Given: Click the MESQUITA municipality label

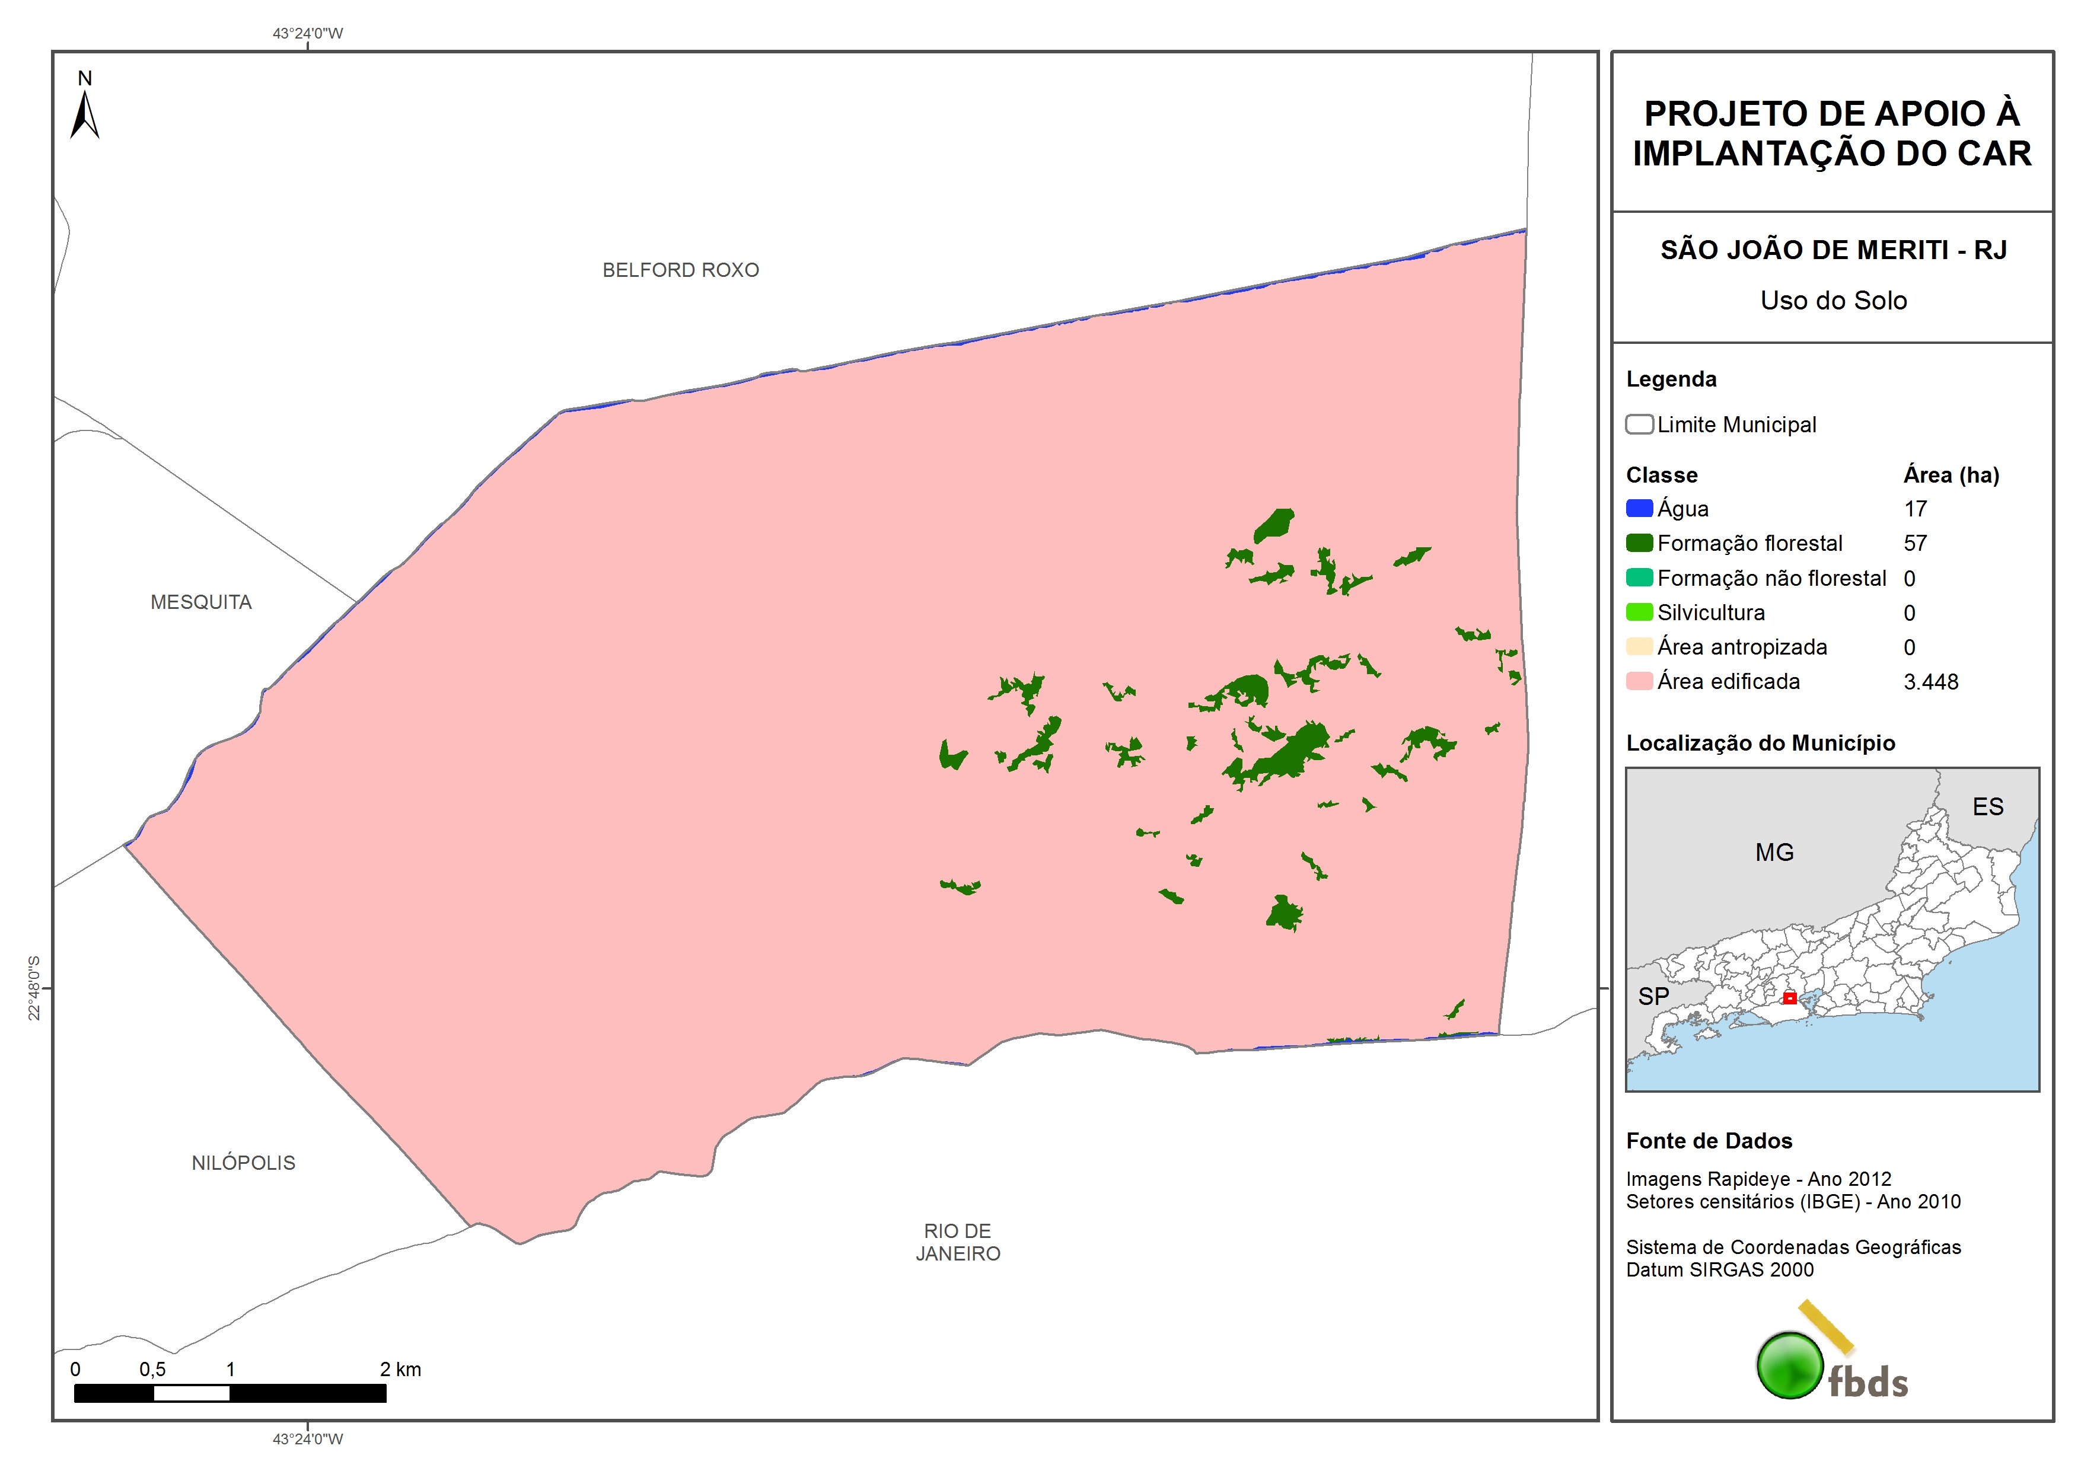Looking at the screenshot, I should (201, 603).
